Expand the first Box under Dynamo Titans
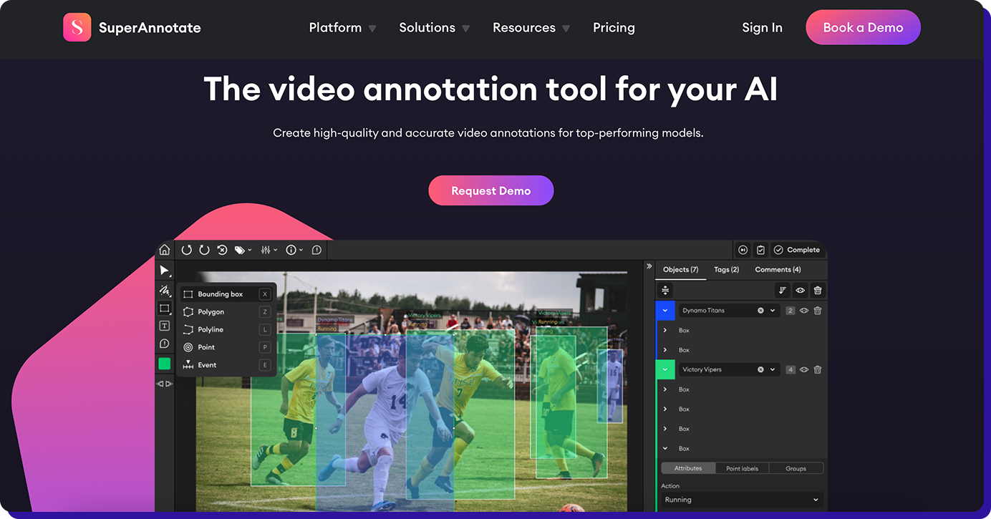The image size is (991, 519). point(664,330)
